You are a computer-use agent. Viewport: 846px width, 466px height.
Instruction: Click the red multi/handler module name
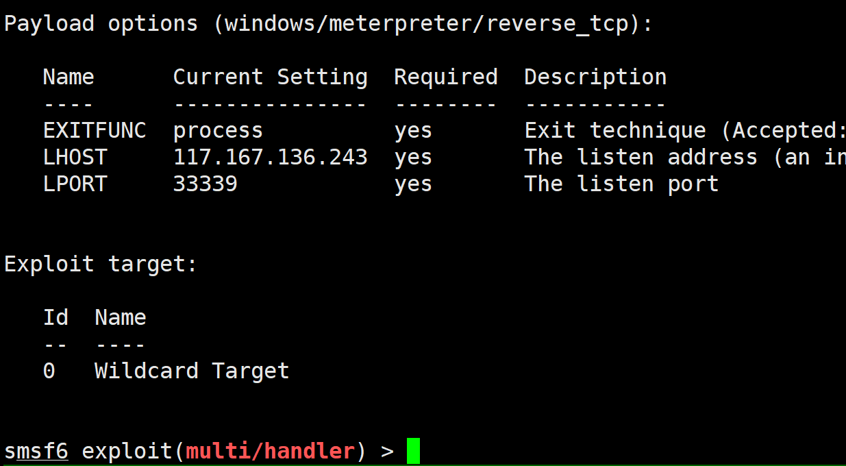(x=271, y=451)
